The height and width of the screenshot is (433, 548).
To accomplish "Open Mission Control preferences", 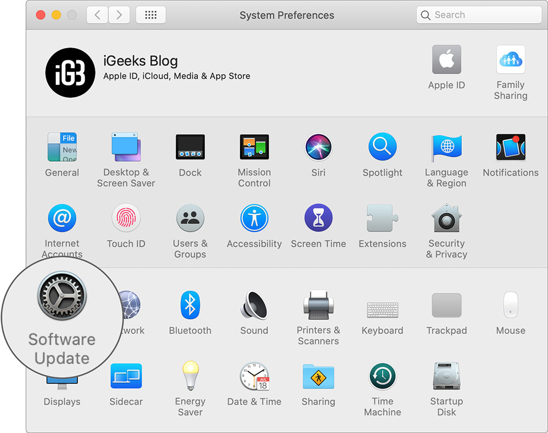I will pyautogui.click(x=254, y=147).
